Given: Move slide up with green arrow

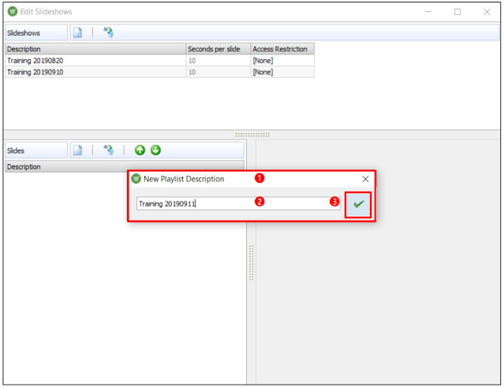Looking at the screenshot, I should pos(140,150).
